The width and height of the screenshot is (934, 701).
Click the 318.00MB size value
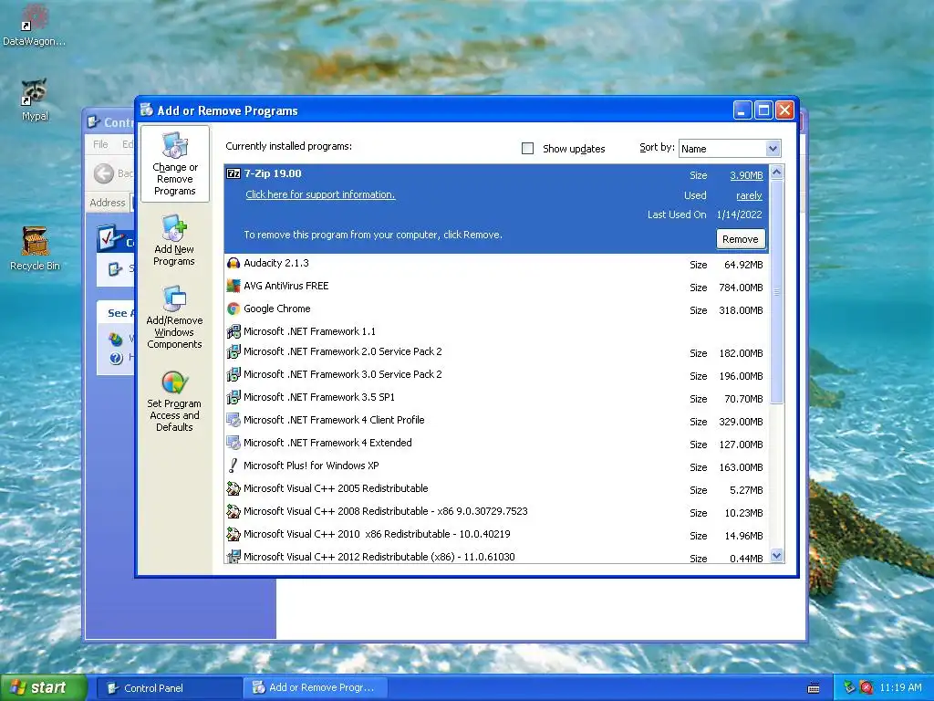tap(741, 310)
